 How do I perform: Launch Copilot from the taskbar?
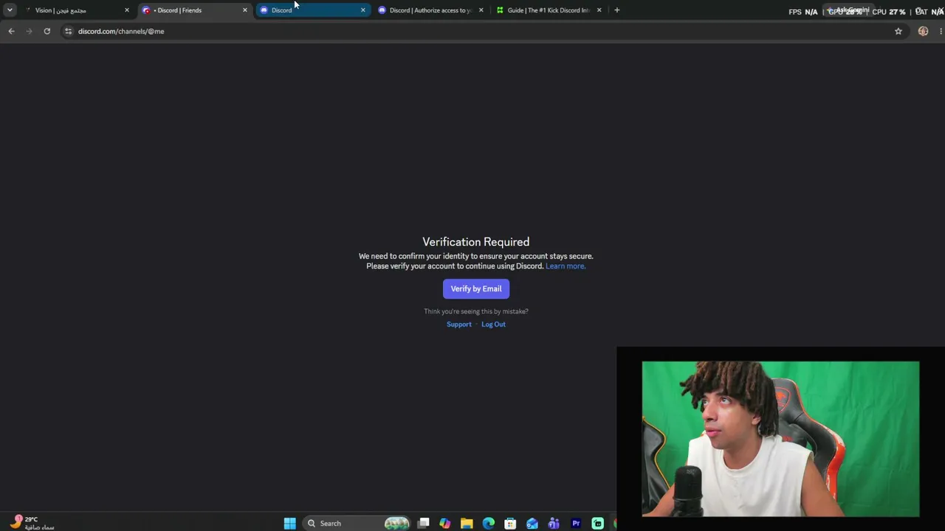(x=444, y=524)
